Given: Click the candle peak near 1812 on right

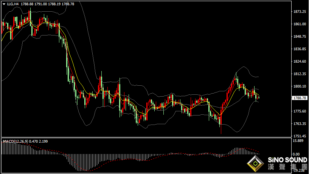Looking at the screenshot, I should [x=236, y=74].
